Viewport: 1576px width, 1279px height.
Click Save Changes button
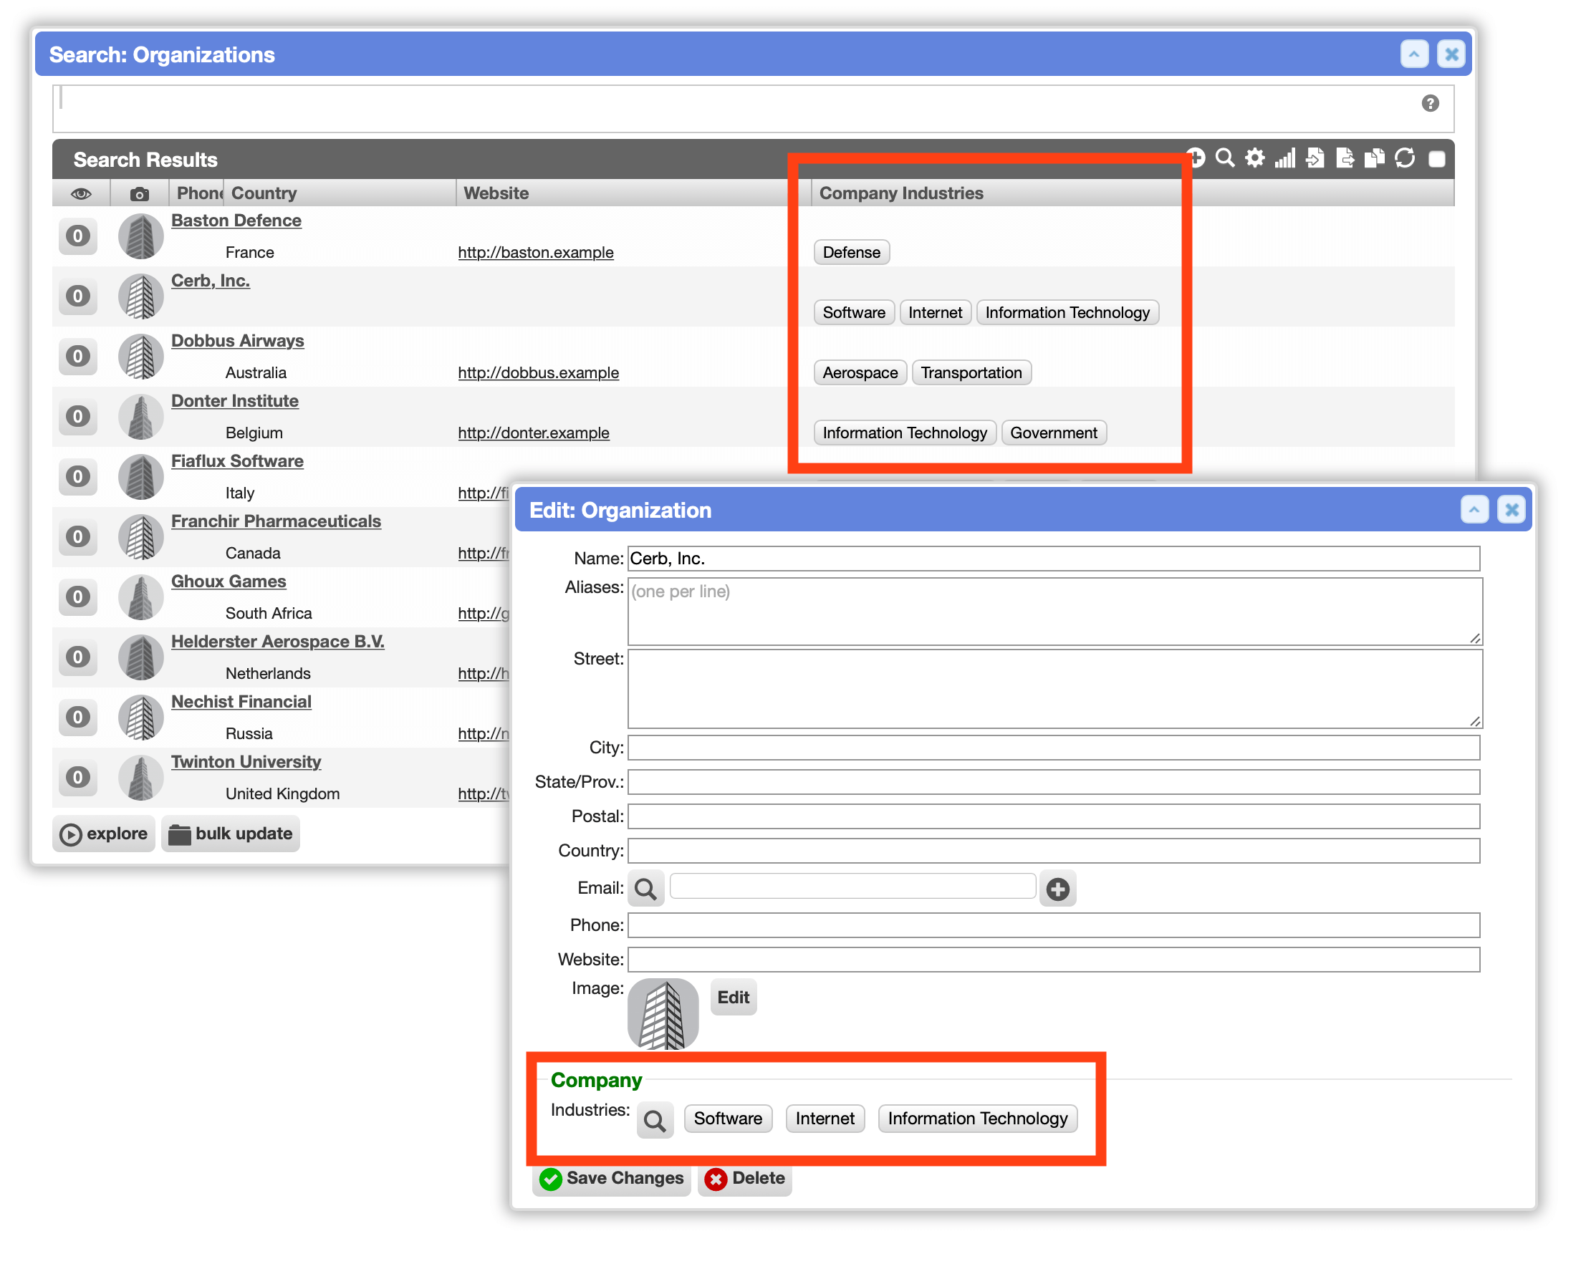[612, 1179]
